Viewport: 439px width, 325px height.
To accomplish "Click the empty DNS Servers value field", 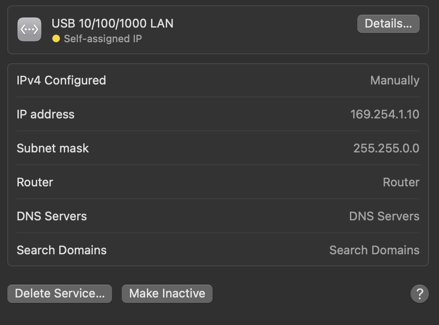I will (384, 216).
